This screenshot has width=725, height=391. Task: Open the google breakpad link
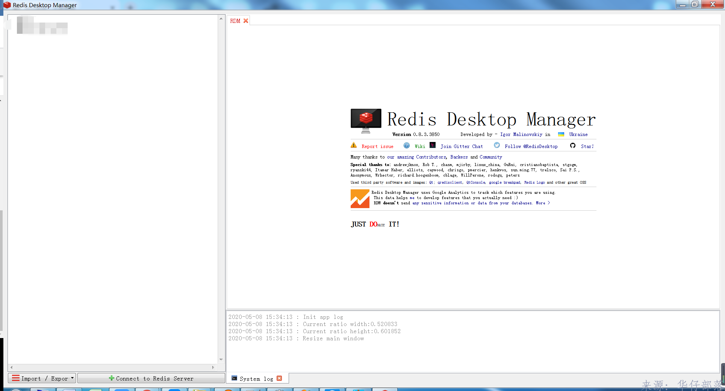click(504, 183)
